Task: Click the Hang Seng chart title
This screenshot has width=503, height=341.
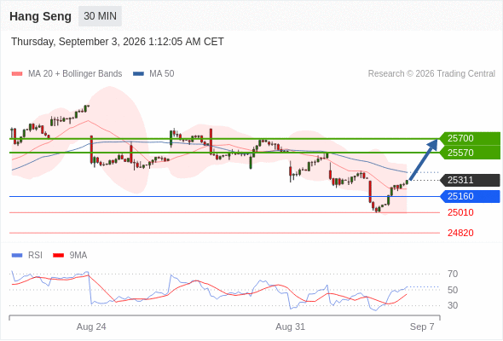Action: click(40, 16)
